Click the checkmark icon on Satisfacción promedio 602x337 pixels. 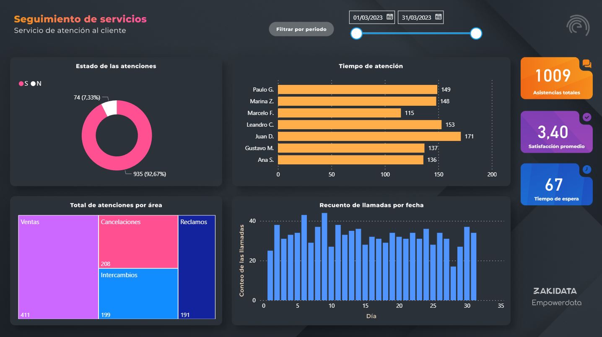pos(587,117)
